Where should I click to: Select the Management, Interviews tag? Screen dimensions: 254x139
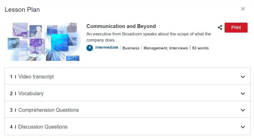point(165,48)
